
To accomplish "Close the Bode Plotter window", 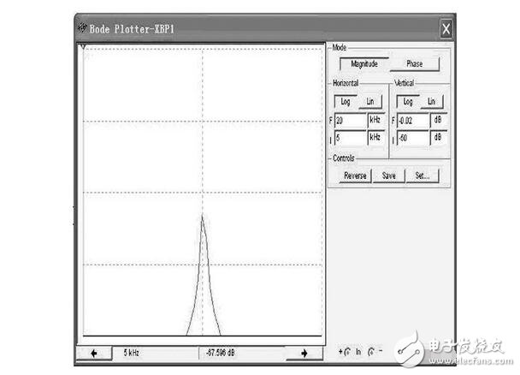I will (x=446, y=28).
